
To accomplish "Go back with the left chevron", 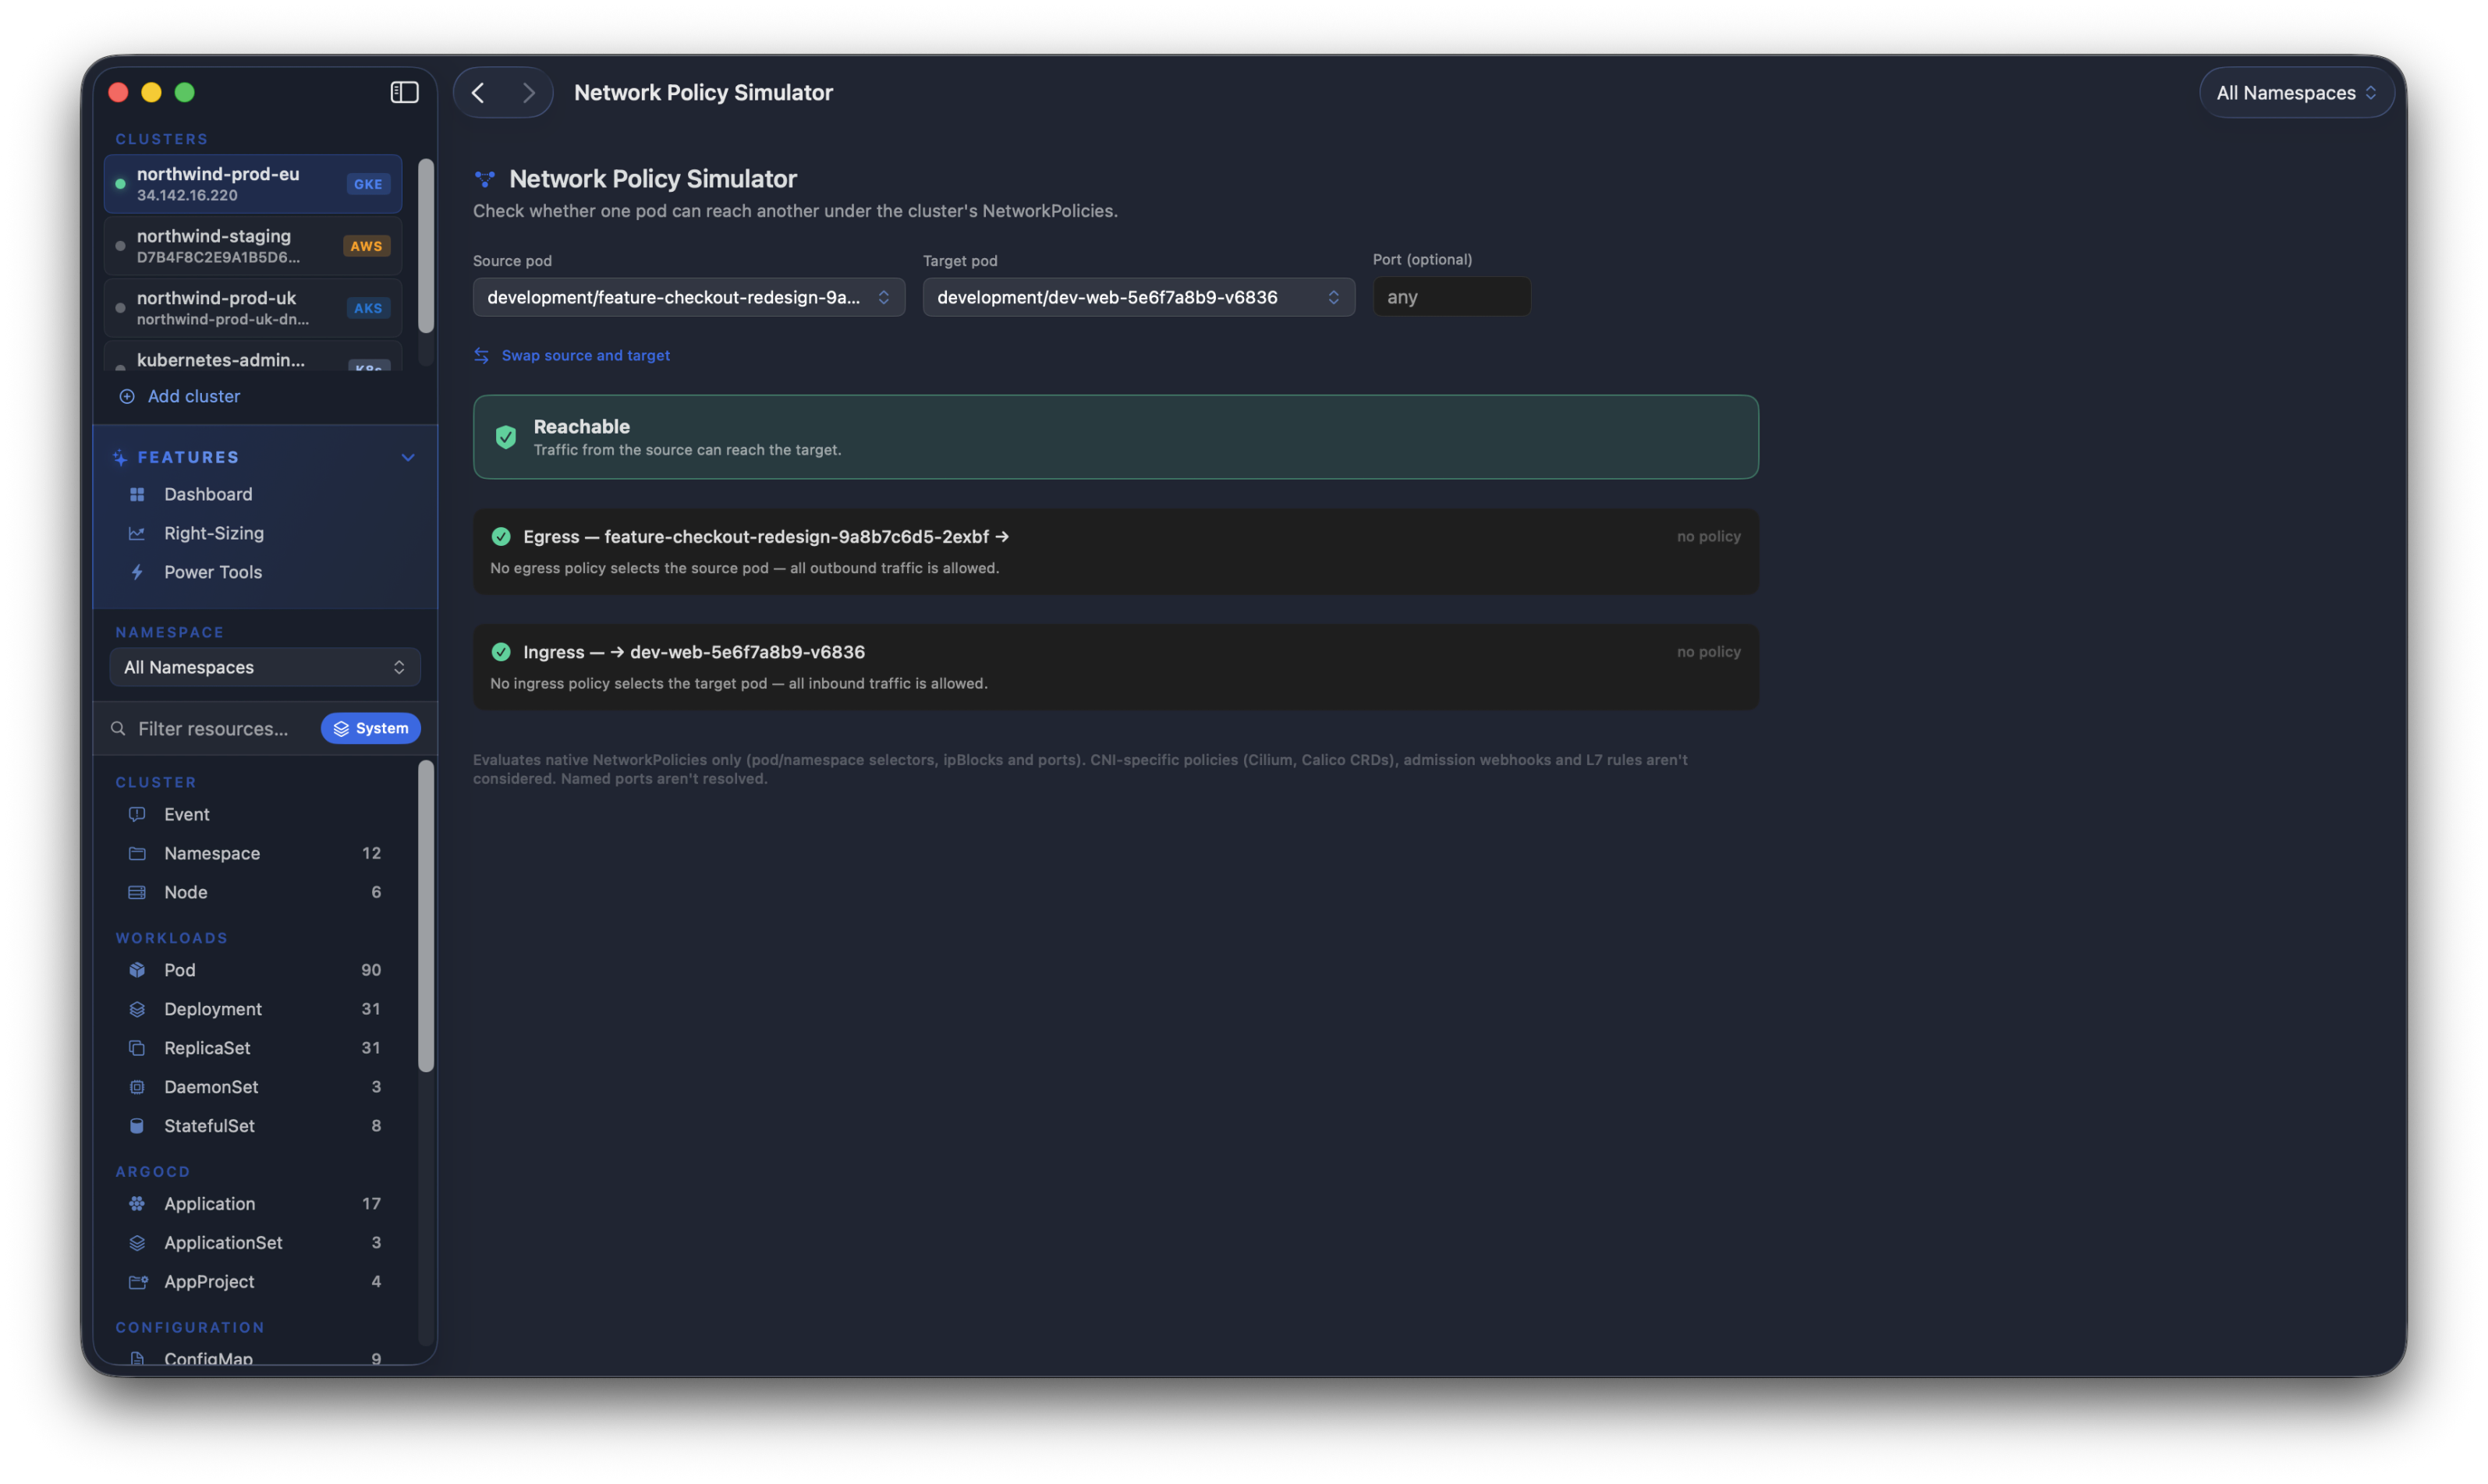I will pos(478,92).
